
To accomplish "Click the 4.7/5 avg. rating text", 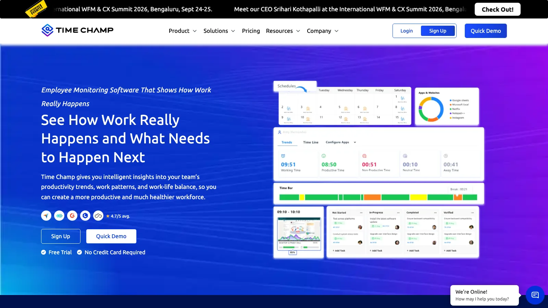I will pyautogui.click(x=120, y=216).
